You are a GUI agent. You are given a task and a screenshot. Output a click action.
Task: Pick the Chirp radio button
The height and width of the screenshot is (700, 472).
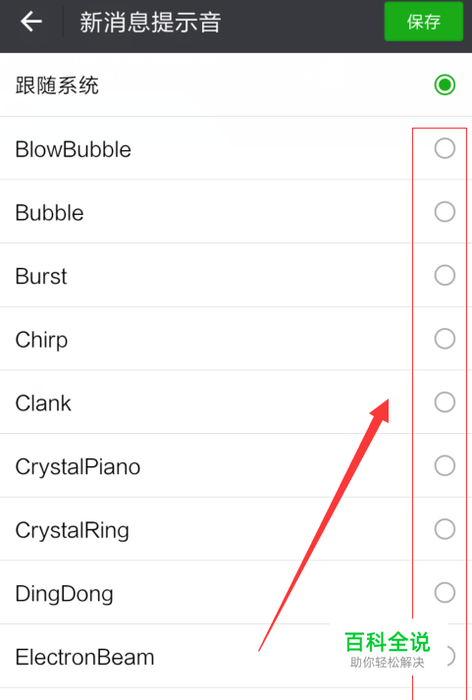tap(445, 339)
